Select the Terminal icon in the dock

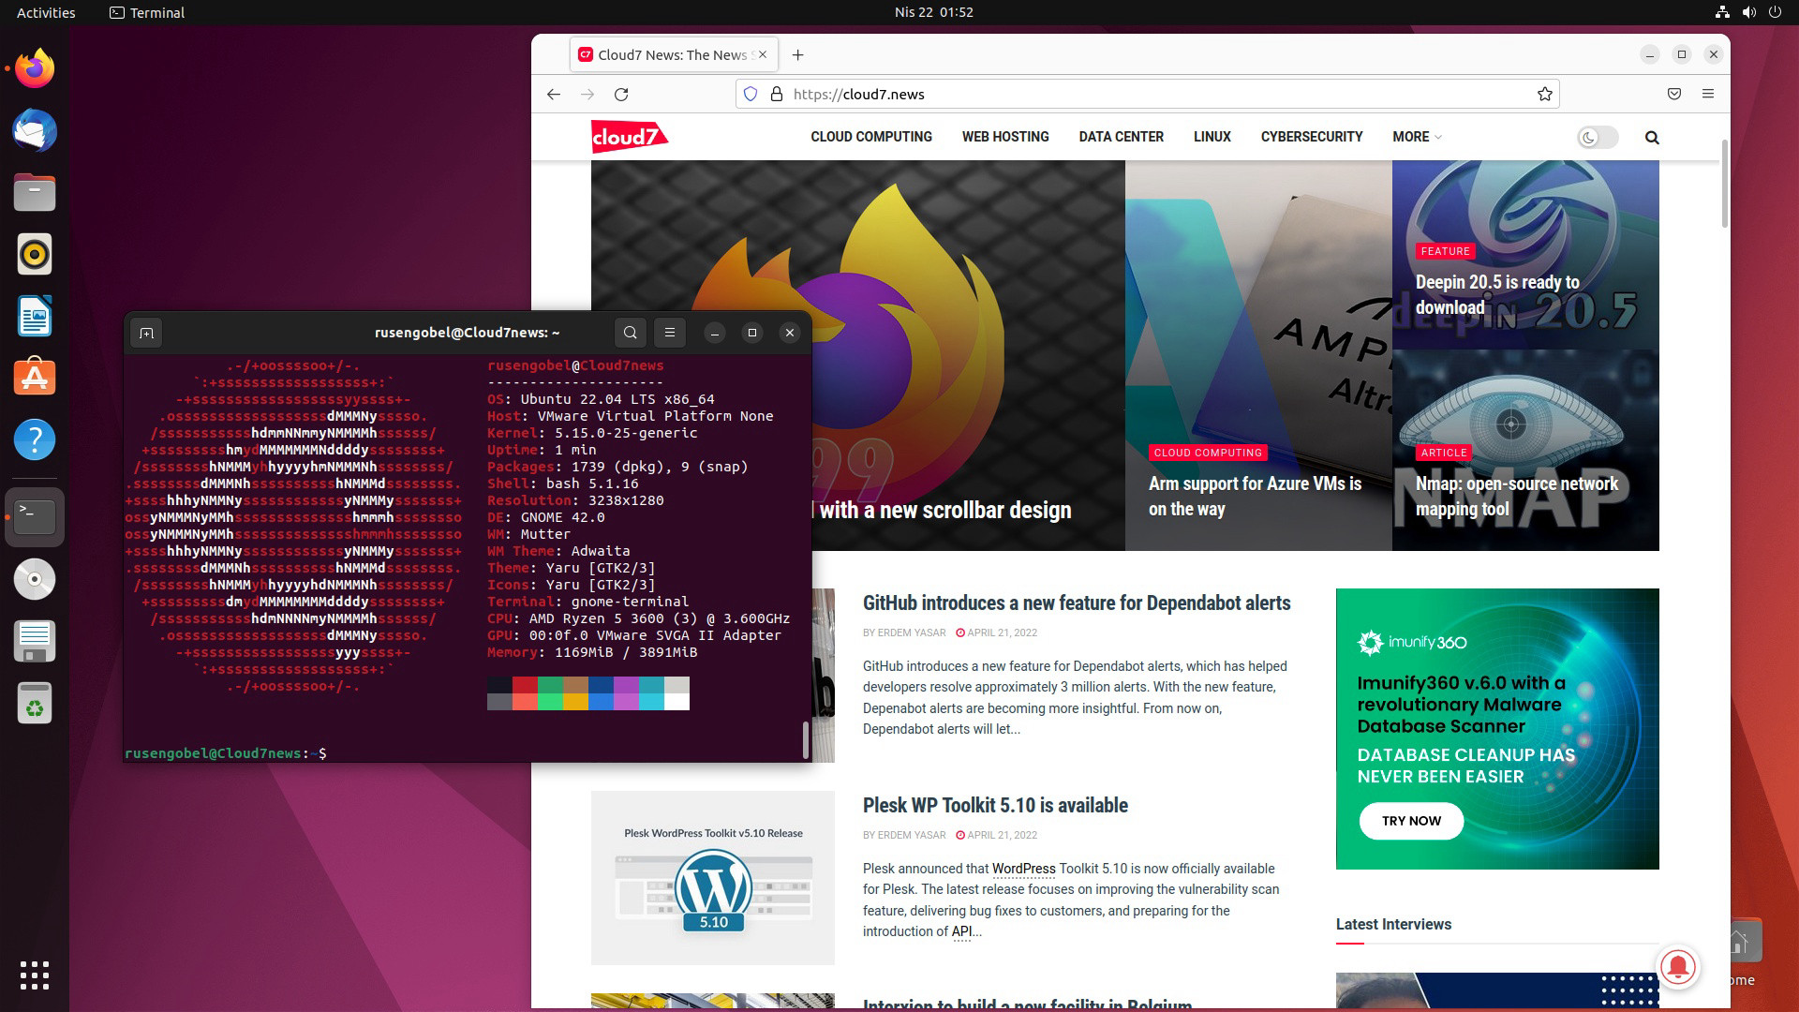35,516
